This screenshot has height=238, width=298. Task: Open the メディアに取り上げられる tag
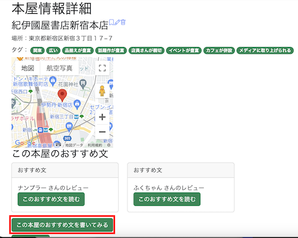point(265,51)
